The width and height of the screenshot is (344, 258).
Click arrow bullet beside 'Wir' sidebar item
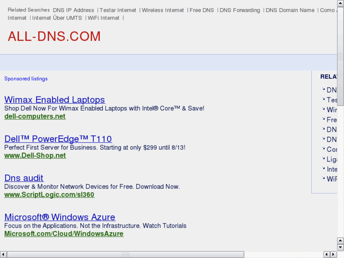pos(323,109)
